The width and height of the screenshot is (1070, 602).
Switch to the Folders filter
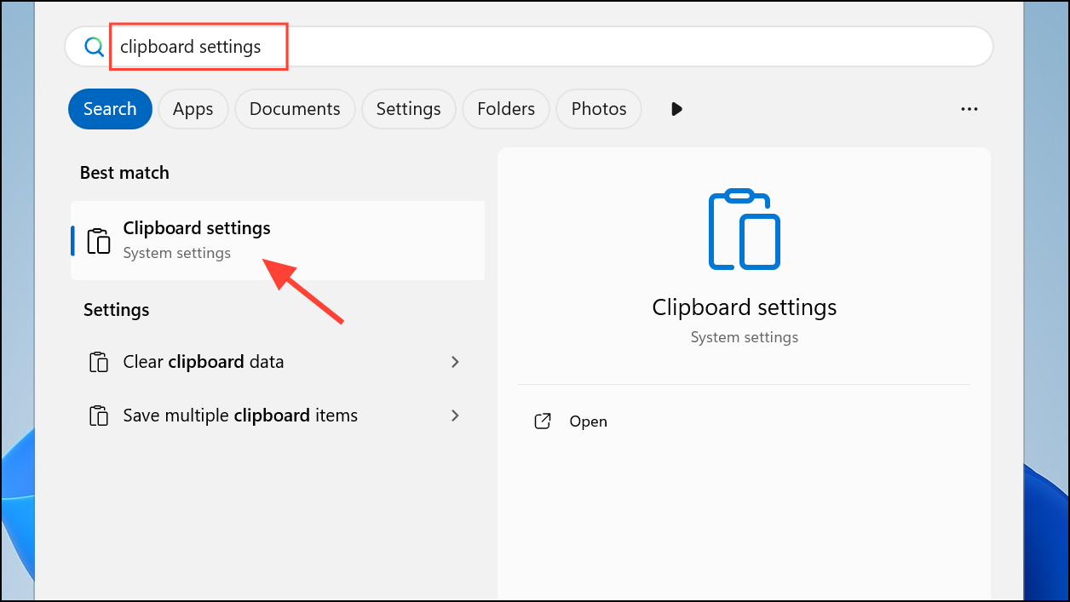click(x=506, y=109)
